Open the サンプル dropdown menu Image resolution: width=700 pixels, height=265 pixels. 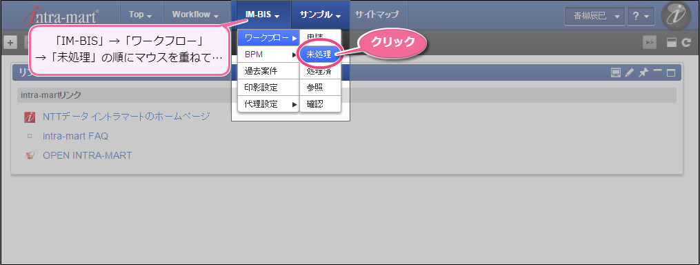coord(320,14)
